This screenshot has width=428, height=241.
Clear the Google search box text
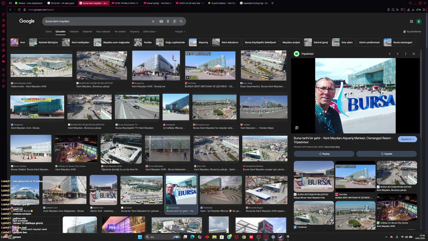153,21
